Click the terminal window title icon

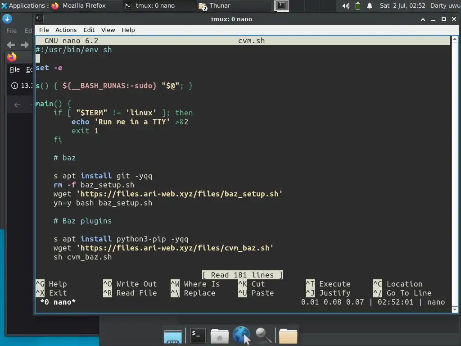tap(40, 19)
